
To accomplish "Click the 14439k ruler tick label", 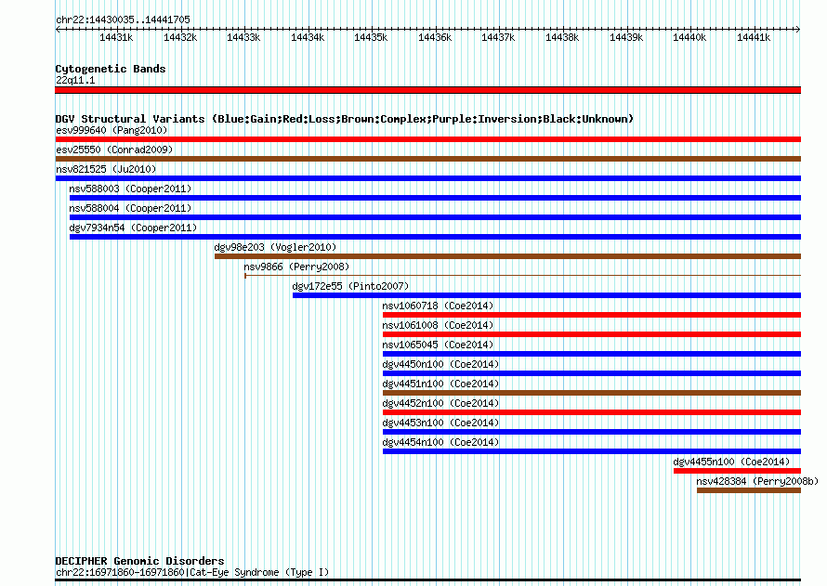I will click(626, 37).
